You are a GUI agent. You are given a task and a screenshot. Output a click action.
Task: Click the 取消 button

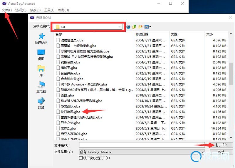(221, 152)
